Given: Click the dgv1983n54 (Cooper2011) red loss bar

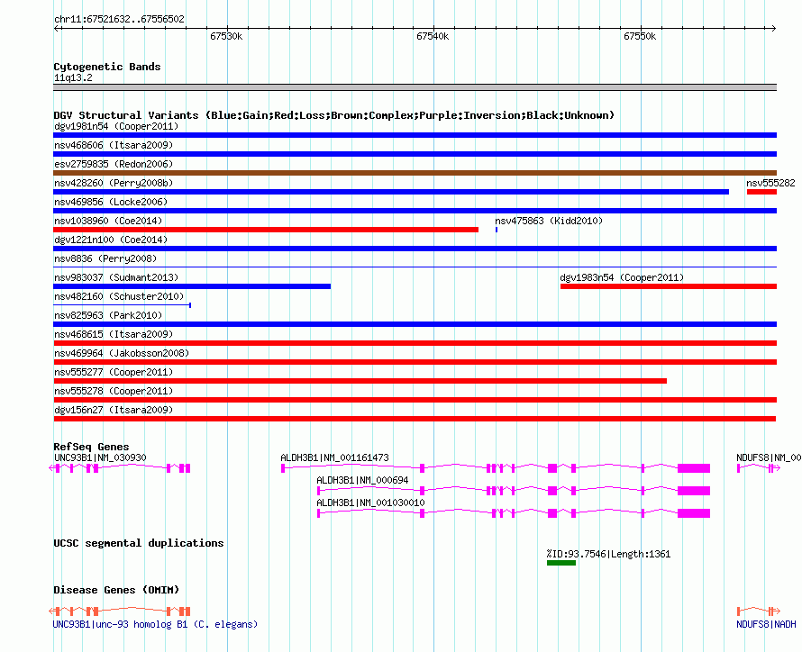Looking at the screenshot, I should click(669, 286).
